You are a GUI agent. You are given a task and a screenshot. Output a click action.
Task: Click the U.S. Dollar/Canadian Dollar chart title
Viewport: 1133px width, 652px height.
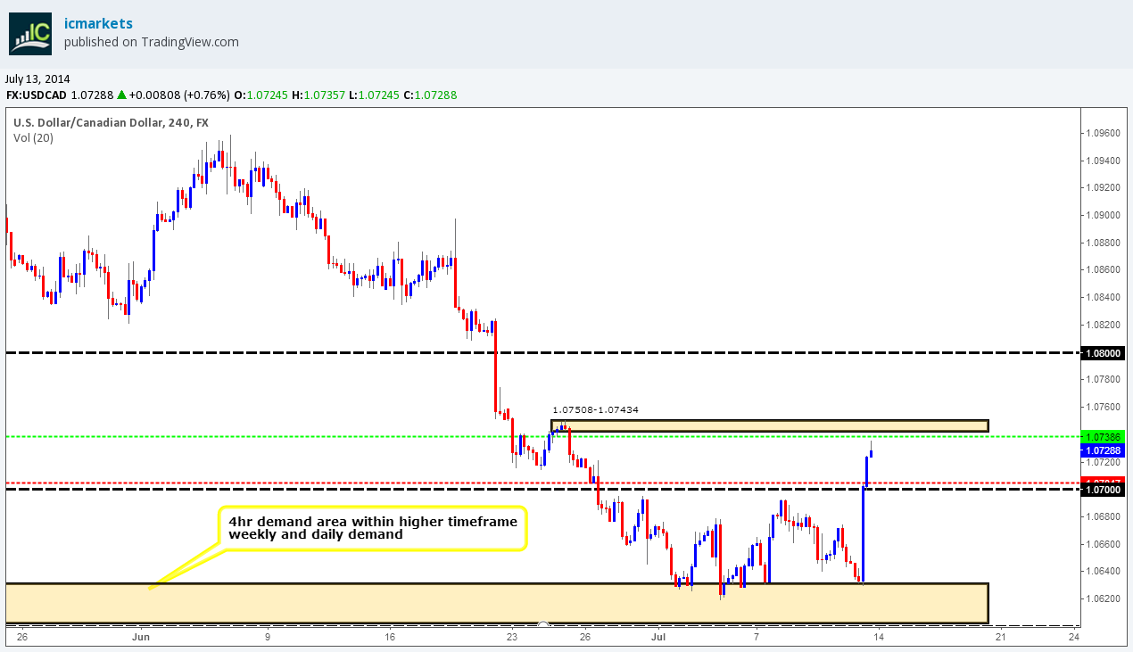pos(111,122)
